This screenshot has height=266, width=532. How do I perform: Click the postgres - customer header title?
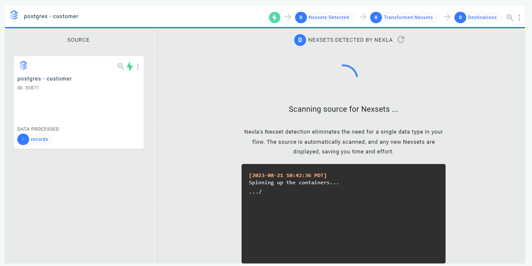point(51,16)
